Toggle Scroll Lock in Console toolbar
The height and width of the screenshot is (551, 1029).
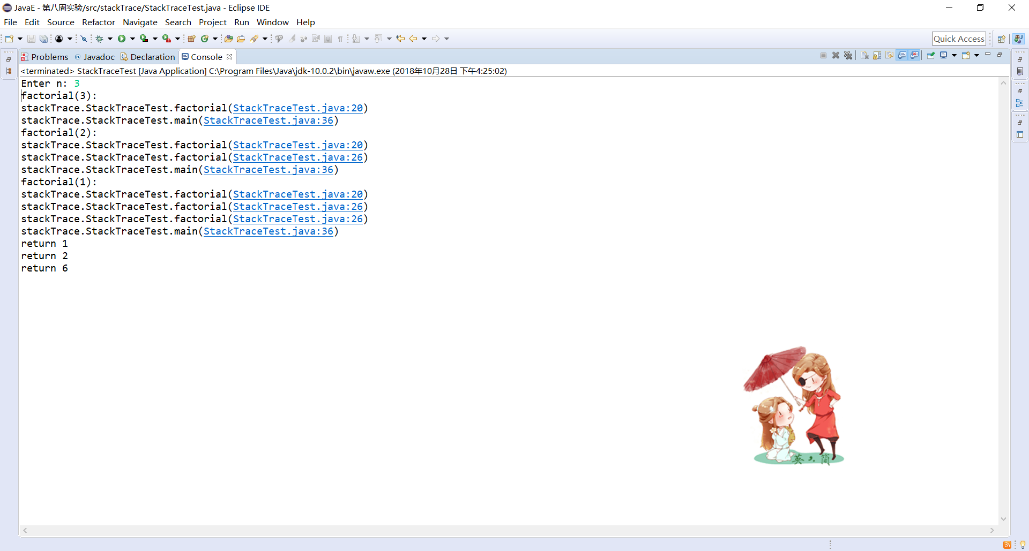pyautogui.click(x=877, y=55)
